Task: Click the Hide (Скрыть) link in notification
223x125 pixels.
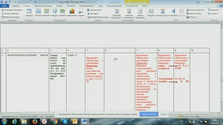Action: (164, 114)
